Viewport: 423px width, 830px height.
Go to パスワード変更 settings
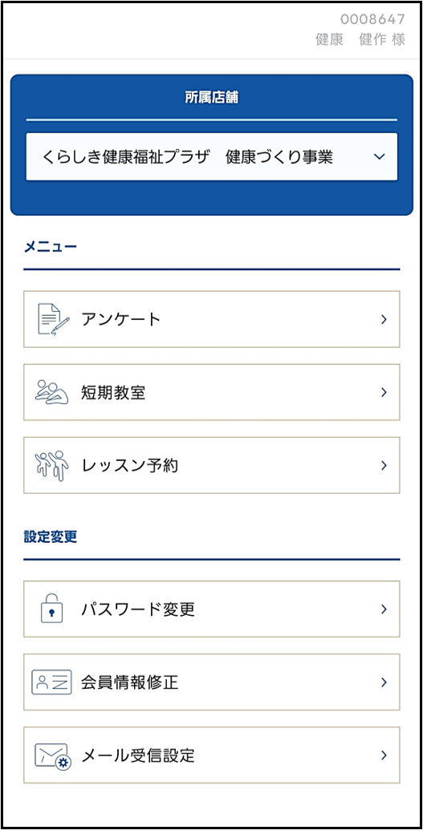pyautogui.click(x=212, y=609)
